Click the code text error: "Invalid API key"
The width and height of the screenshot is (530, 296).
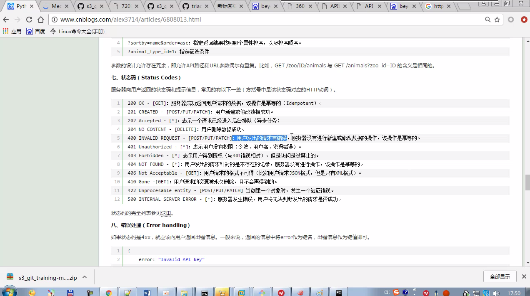[x=172, y=259]
